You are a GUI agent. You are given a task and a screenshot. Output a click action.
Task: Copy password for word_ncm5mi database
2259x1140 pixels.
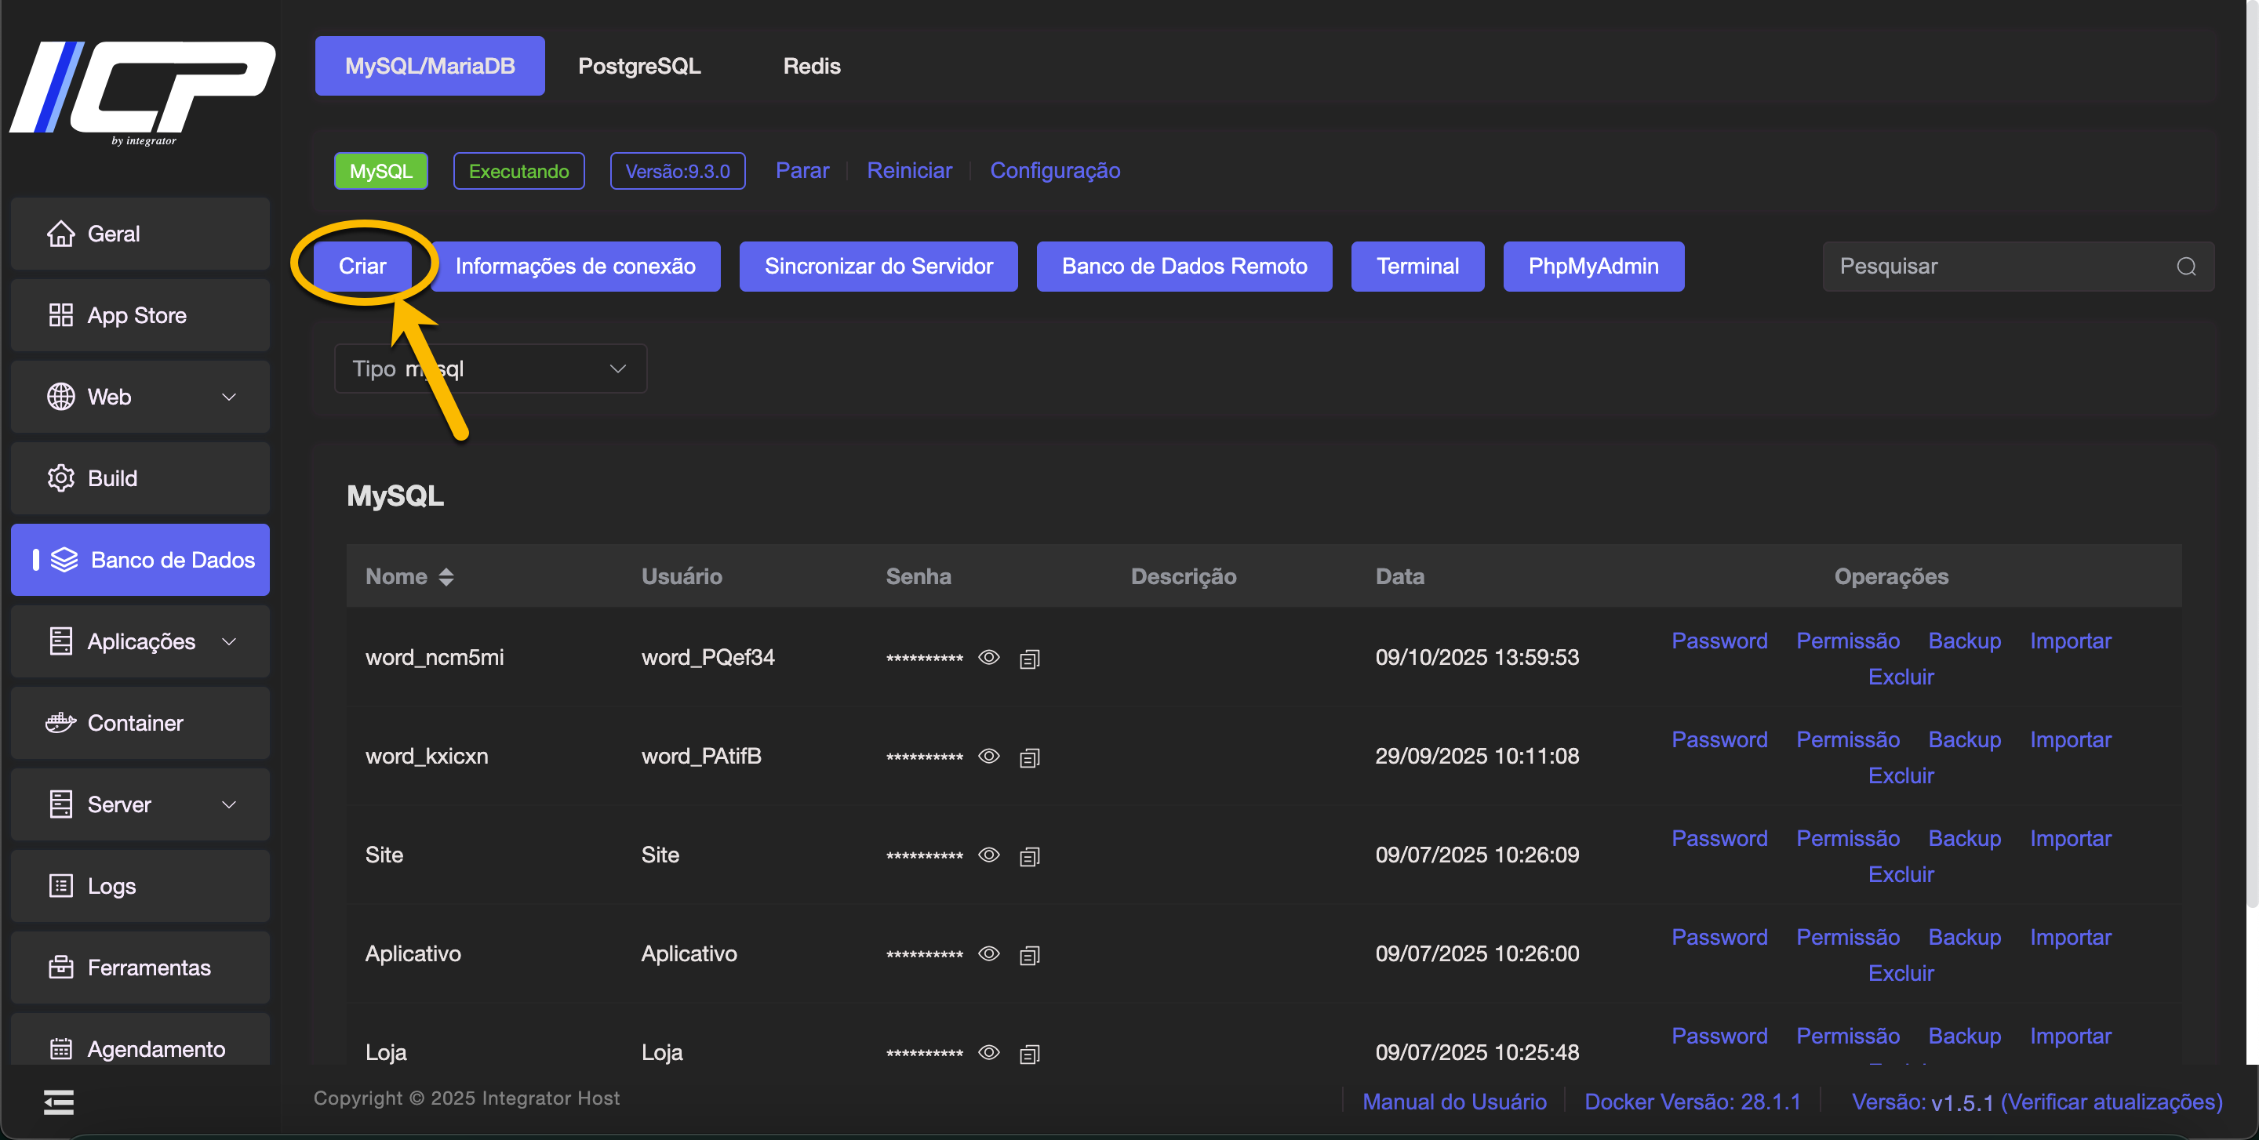pos(1030,659)
